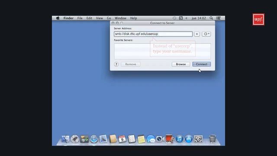This screenshot has width=277, height=156.
Task: Click the display menu bar icon
Action: pos(181,18)
